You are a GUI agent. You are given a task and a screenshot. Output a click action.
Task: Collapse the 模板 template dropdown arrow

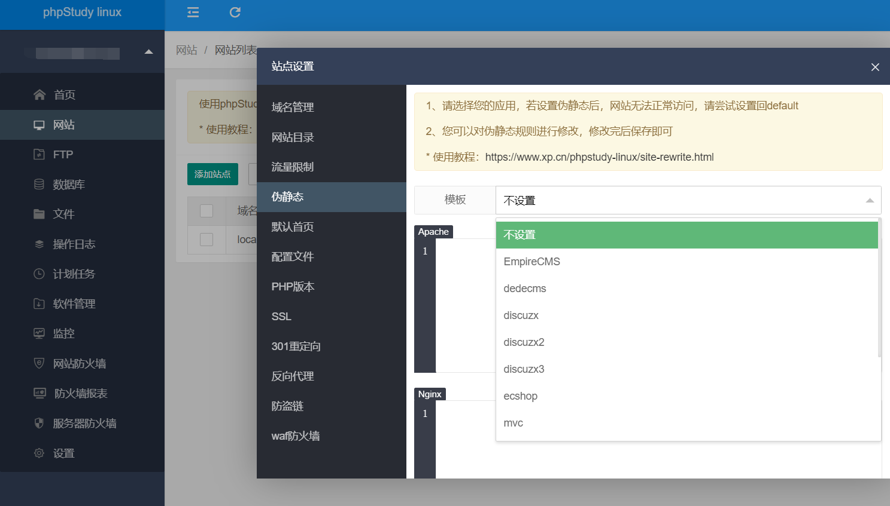[870, 201]
